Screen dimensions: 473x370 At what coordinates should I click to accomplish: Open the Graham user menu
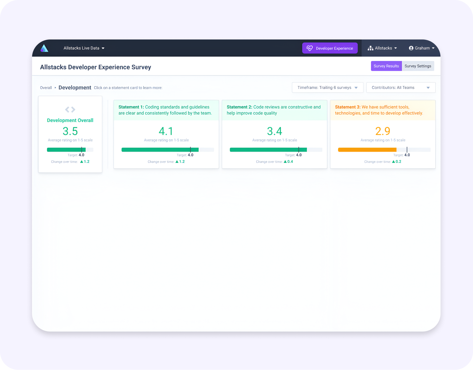pos(422,48)
